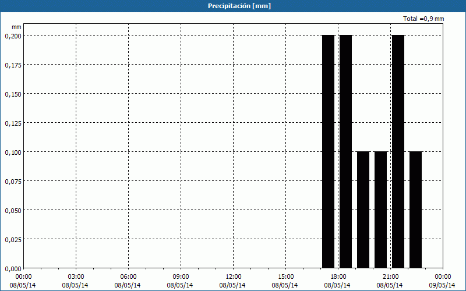Click the 18:00 time axis label
Image resolution: width=466 pixels, height=291 pixels.
pos(338,277)
